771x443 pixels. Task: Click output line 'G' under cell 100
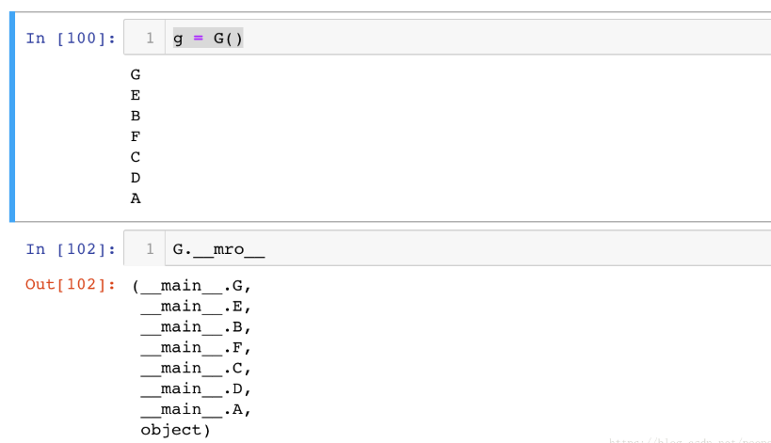(136, 74)
